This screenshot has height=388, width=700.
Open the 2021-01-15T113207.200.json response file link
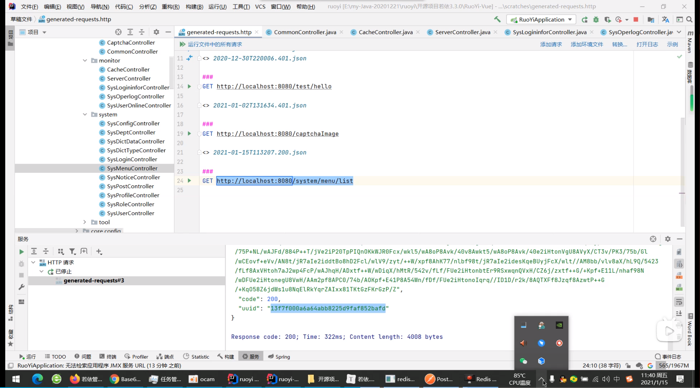tap(259, 152)
